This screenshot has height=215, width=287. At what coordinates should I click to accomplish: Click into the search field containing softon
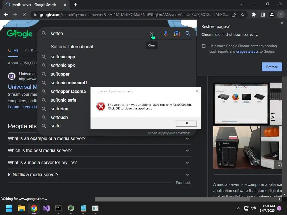99,34
